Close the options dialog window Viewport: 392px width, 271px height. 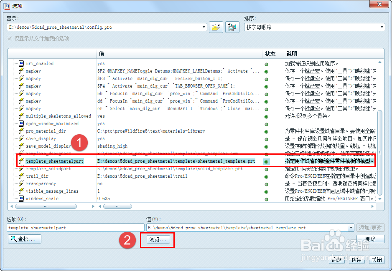tap(379, 4)
